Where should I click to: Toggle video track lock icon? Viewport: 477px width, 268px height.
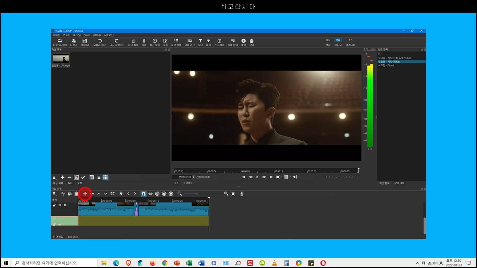coord(54,205)
